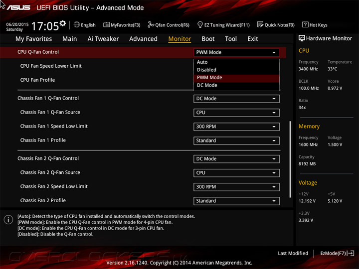The height and width of the screenshot is (269, 359).
Task: Select the CPU Q-Fan Control row label
Action: (x=38, y=52)
